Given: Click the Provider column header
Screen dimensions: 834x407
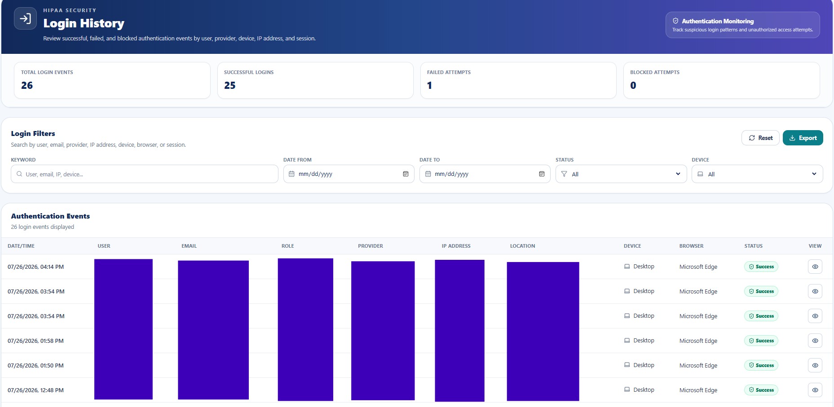Looking at the screenshot, I should pos(371,246).
